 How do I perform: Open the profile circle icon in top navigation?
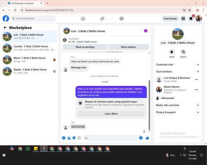pos(122,19)
